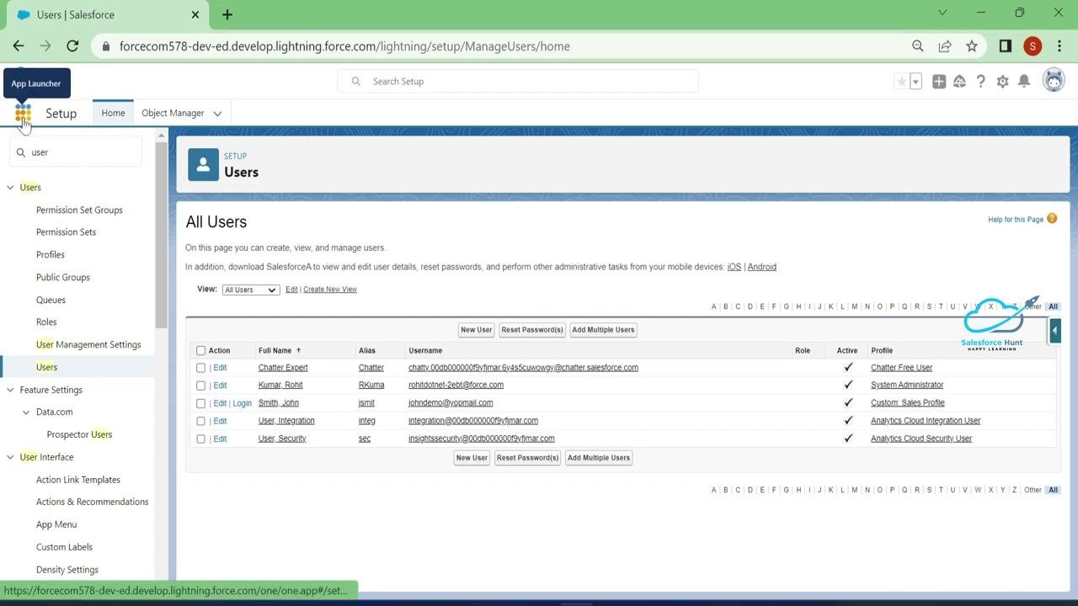Click the Help for this Page question icon
This screenshot has height=606, width=1078.
coord(1052,219)
